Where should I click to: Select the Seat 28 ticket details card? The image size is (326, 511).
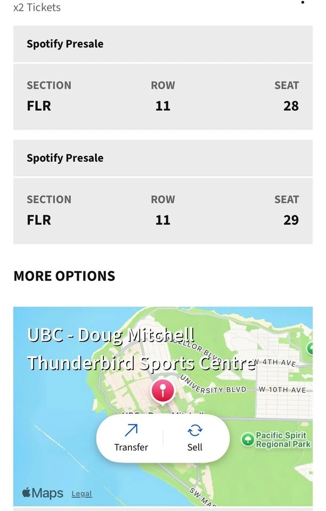pos(162,96)
